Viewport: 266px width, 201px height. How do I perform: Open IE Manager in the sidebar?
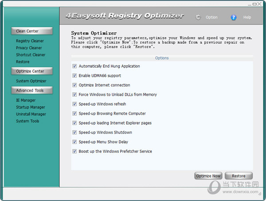tap(26, 100)
